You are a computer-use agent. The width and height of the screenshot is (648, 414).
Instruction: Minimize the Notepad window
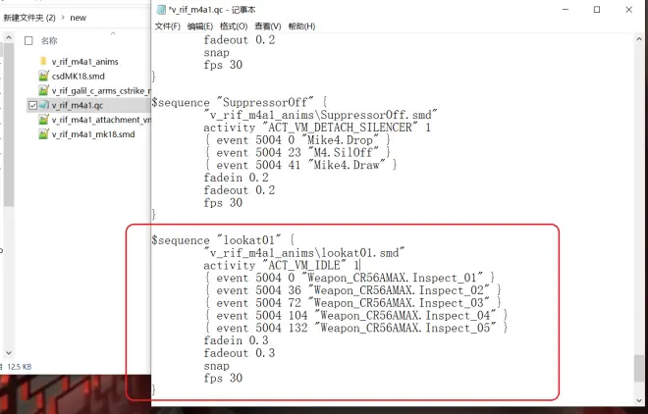(566, 10)
